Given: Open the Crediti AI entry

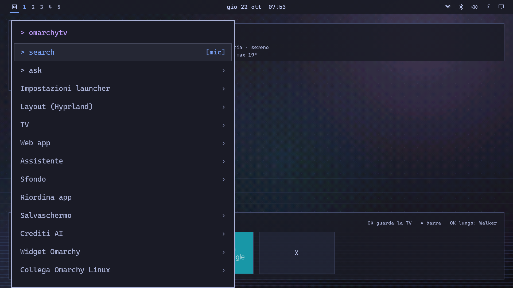Looking at the screenshot, I should 123,234.
